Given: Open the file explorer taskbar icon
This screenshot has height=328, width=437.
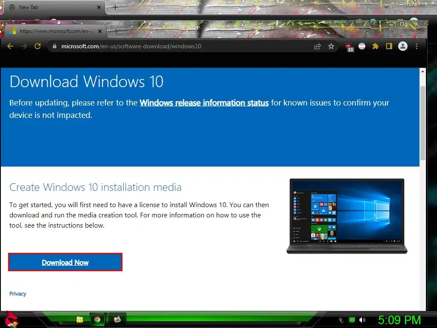Looking at the screenshot, I should (80, 319).
